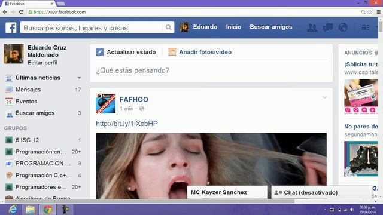Click the volume icon in system tray
The image size is (383, 215).
pyautogui.click(x=352, y=210)
